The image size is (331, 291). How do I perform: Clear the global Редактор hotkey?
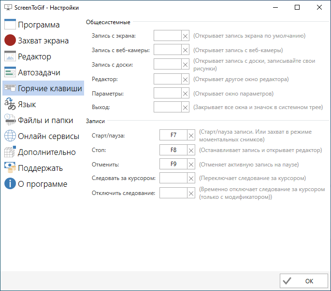coord(185,79)
